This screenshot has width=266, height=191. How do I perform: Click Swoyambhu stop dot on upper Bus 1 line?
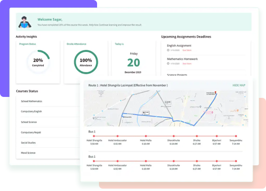coord(236,136)
